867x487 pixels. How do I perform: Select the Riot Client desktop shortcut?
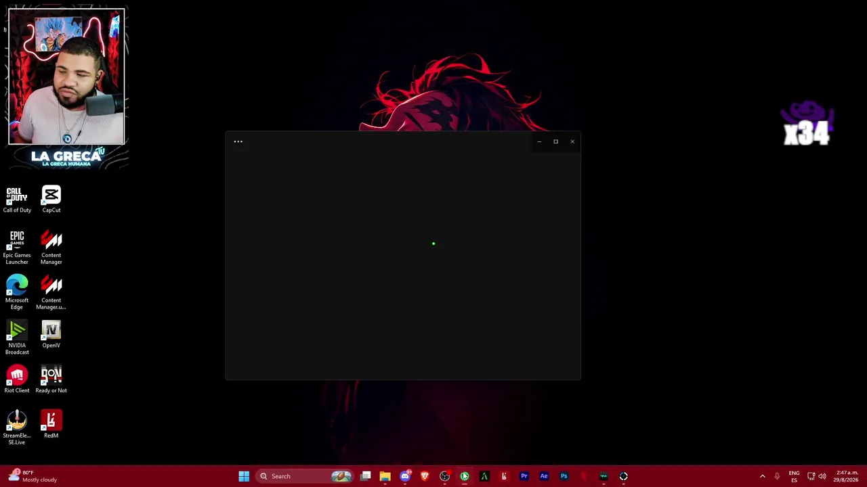pyautogui.click(x=17, y=379)
